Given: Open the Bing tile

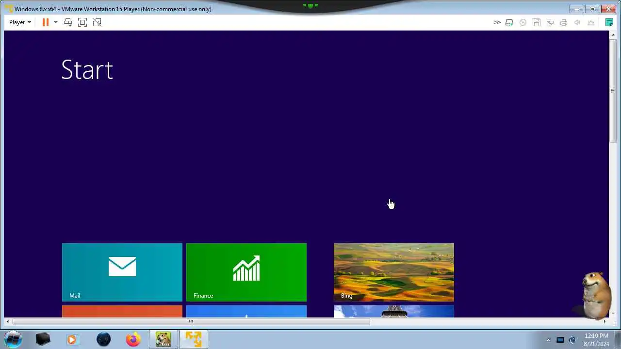Looking at the screenshot, I should point(394,272).
